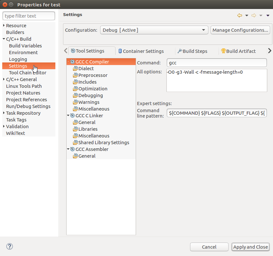
Task: Select Environment under C/C++ Build
Action: 23,53
